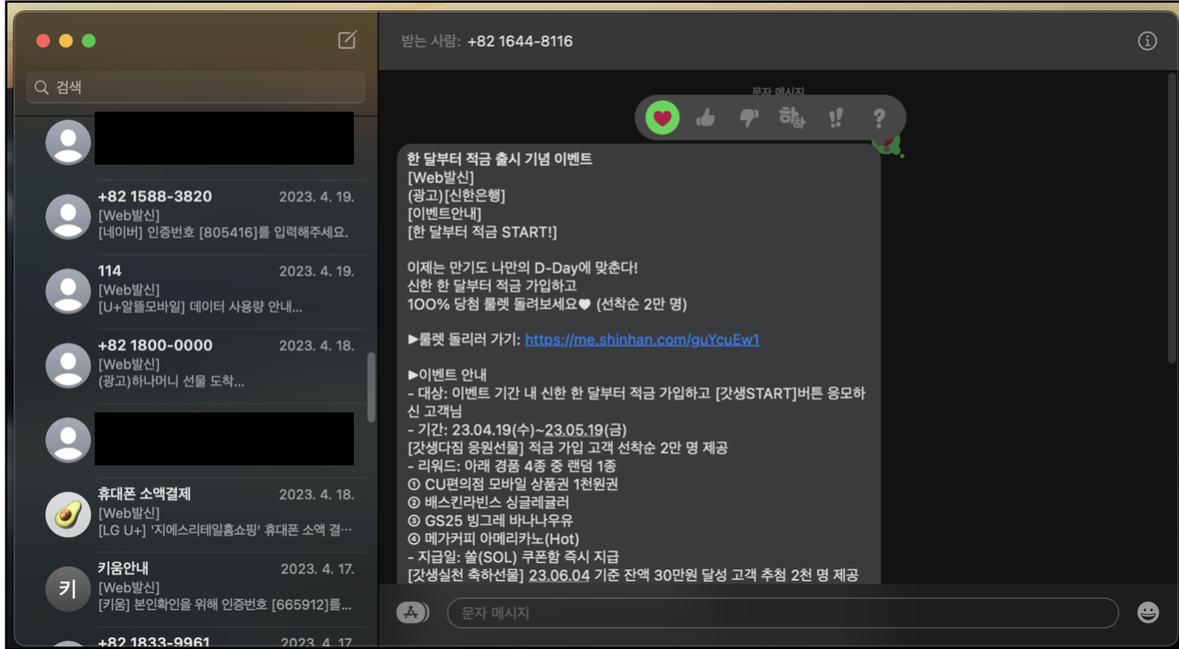Click avatar of the 114 conversation
The image size is (1179, 649).
click(x=68, y=291)
